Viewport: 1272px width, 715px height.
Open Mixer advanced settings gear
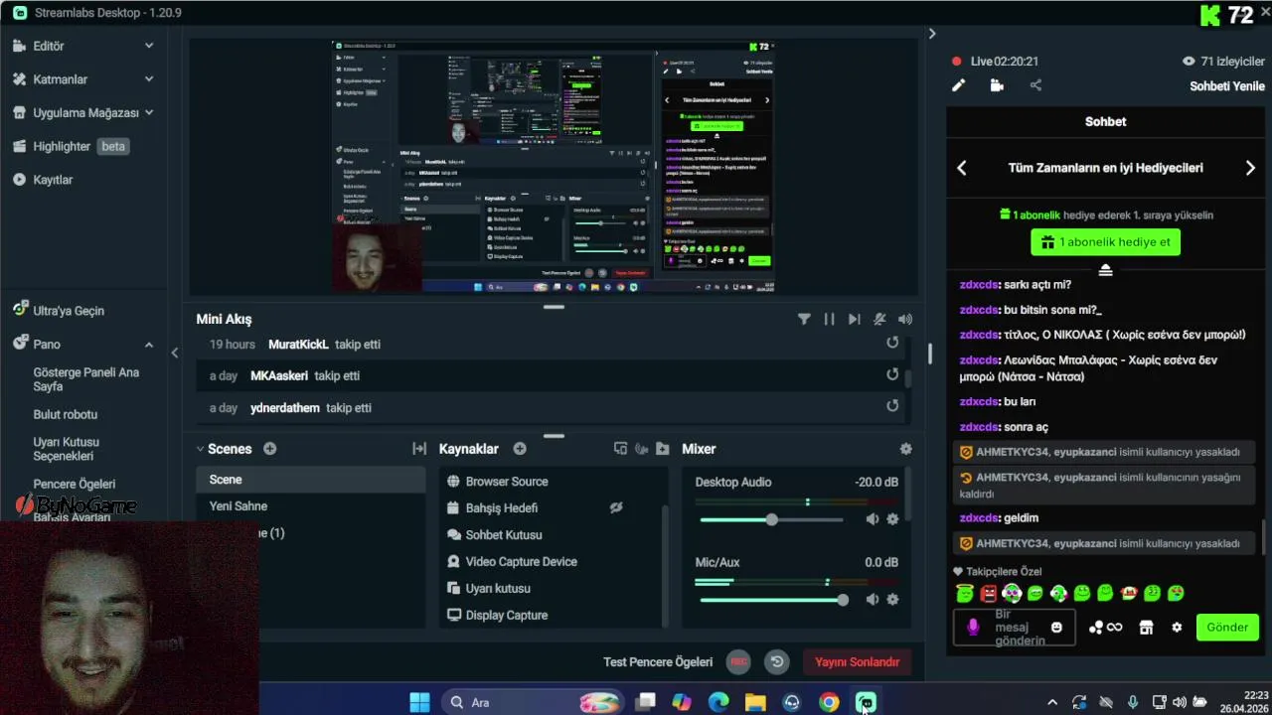click(x=905, y=449)
